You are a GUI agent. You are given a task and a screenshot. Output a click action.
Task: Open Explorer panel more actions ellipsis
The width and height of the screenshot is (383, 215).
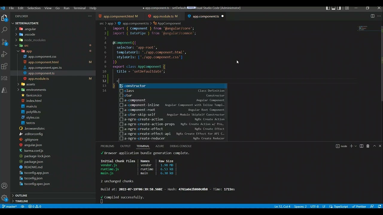coord(90,16)
